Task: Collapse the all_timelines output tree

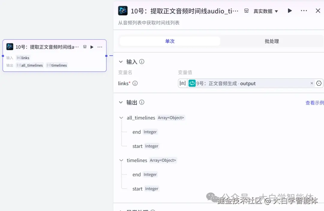Action: pyautogui.click(x=121, y=118)
